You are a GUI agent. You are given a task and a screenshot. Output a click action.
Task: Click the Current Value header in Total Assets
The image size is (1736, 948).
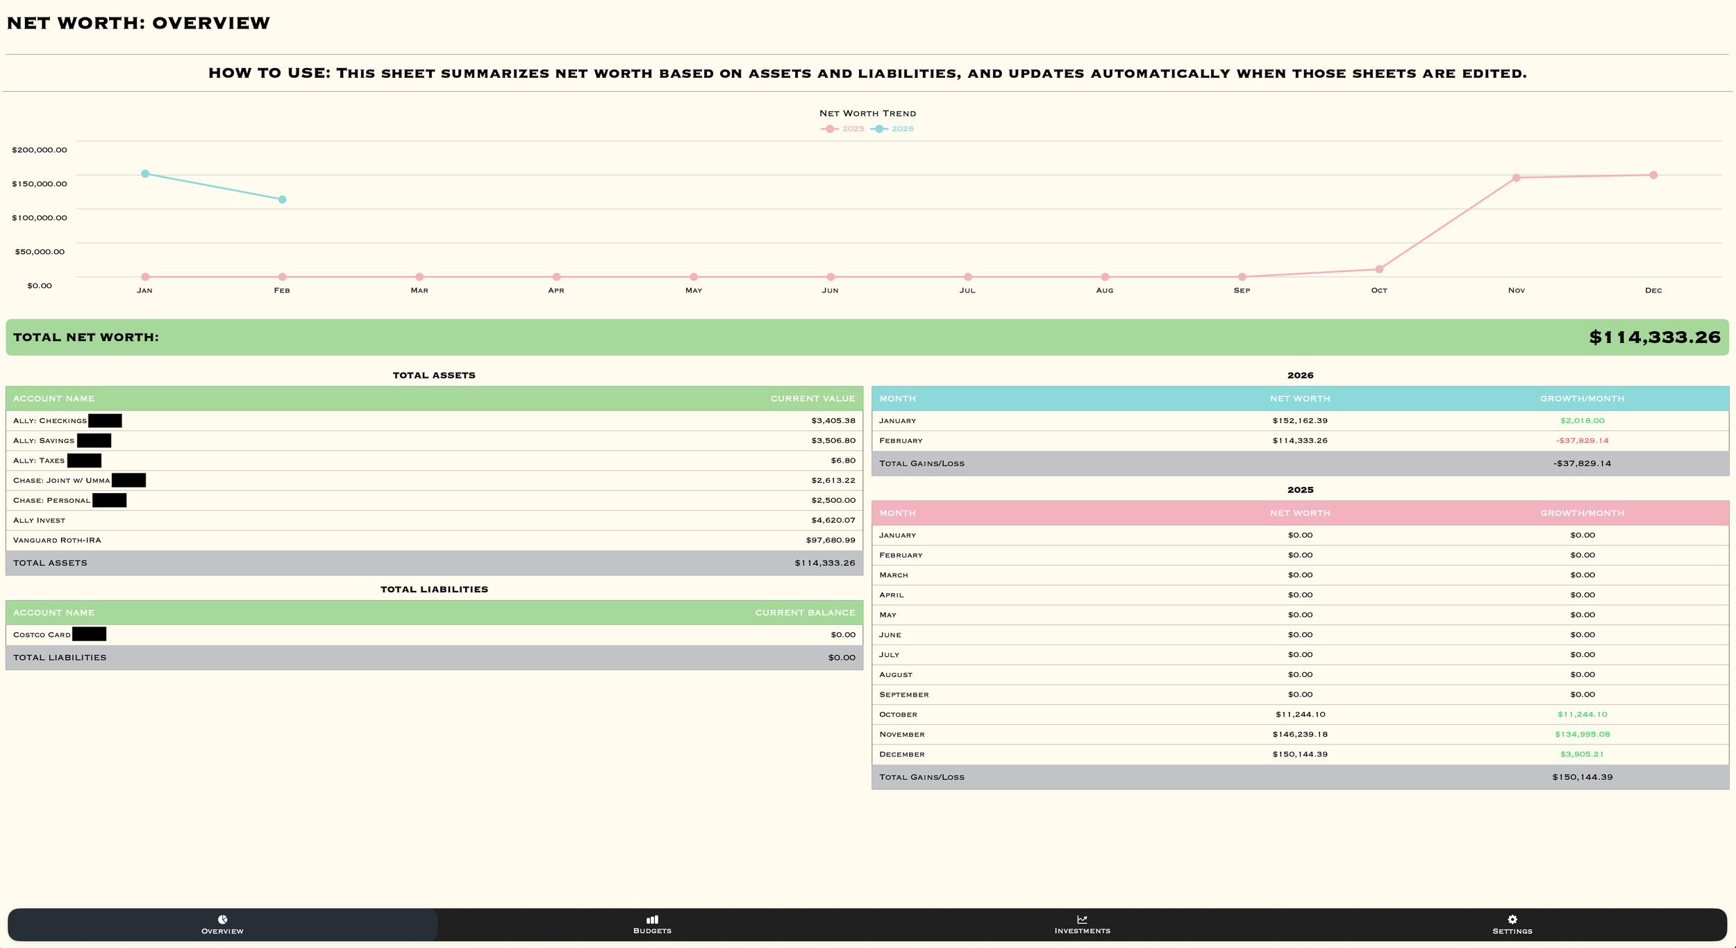pyautogui.click(x=812, y=399)
